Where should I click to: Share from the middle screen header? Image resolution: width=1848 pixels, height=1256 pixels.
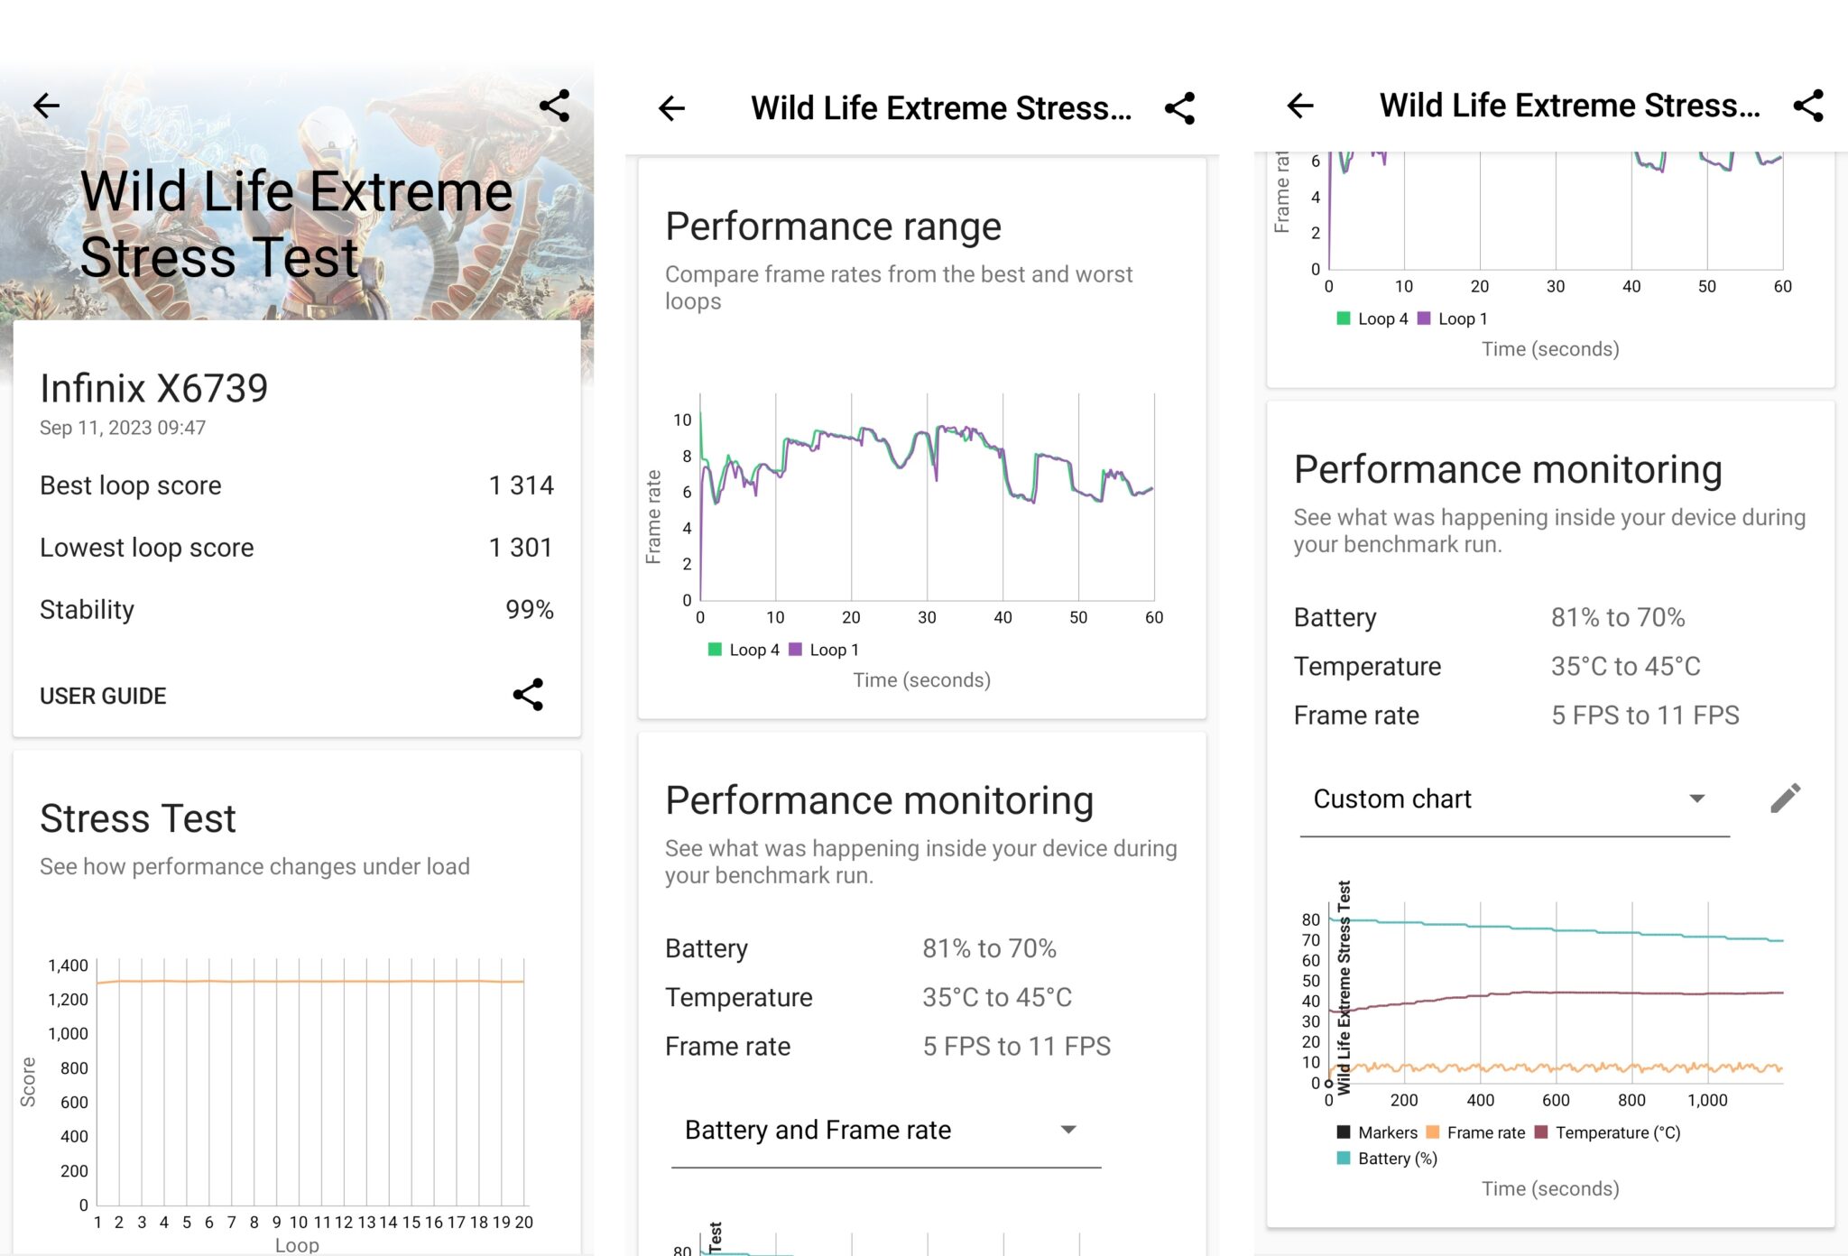[x=1179, y=108]
